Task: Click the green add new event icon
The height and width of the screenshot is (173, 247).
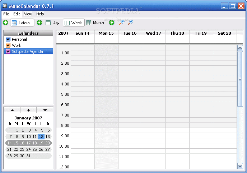Action: [5, 23]
